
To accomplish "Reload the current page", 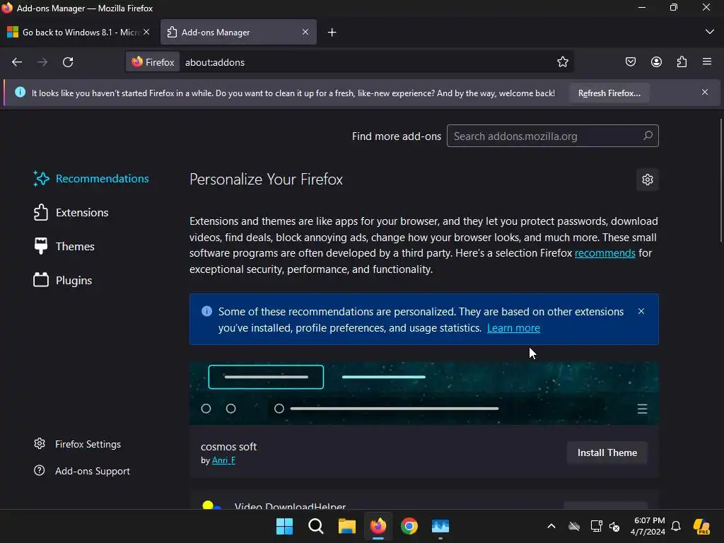I will tap(68, 62).
